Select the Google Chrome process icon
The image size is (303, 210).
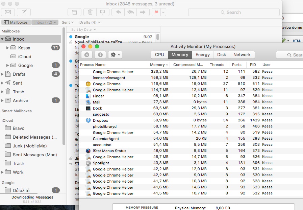click(x=88, y=84)
